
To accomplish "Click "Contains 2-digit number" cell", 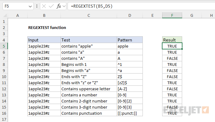I will click(89, 101).
